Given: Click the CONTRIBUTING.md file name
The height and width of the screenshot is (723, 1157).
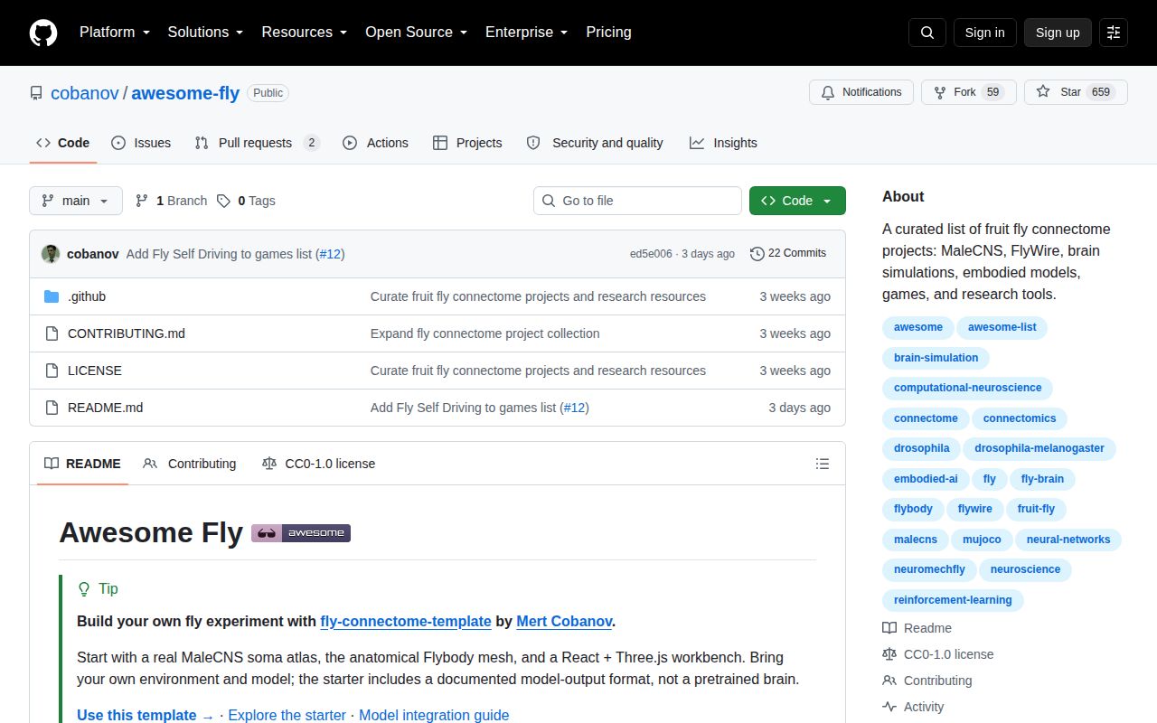Looking at the screenshot, I should click(x=127, y=333).
